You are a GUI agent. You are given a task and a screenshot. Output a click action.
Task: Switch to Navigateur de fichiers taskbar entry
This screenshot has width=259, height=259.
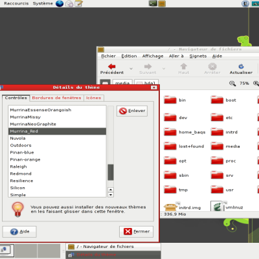113,247
